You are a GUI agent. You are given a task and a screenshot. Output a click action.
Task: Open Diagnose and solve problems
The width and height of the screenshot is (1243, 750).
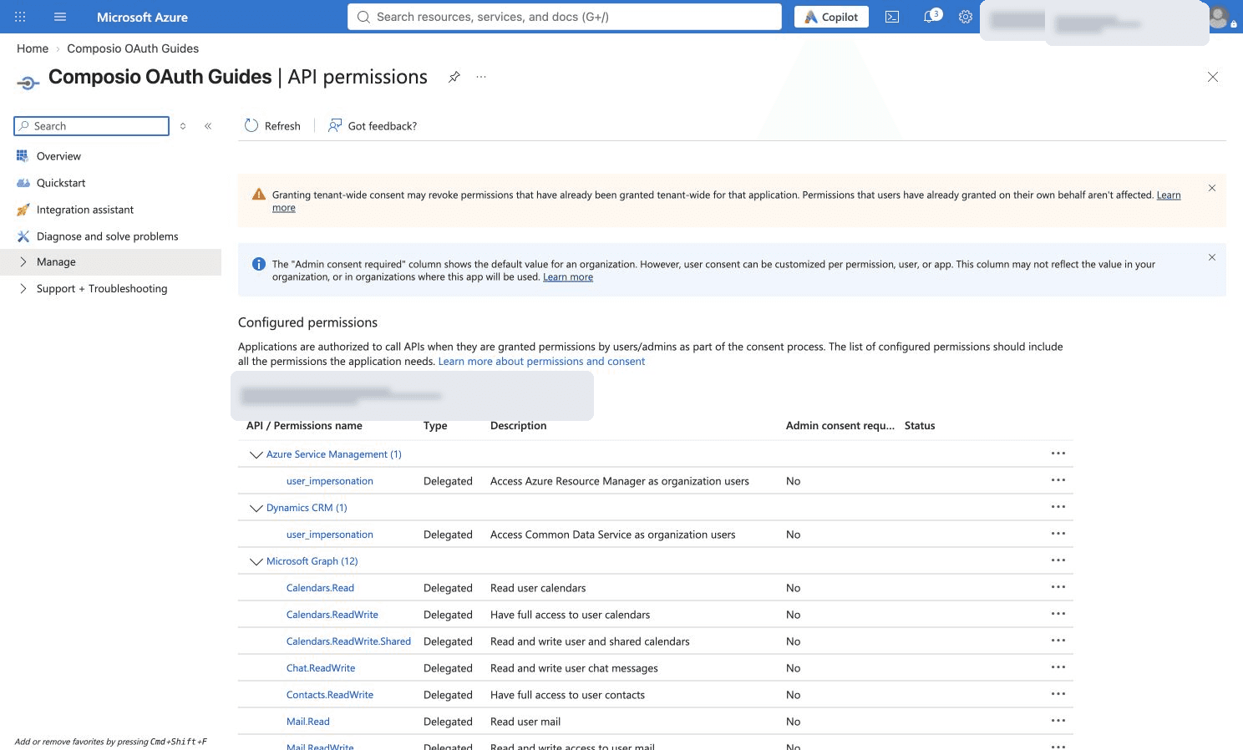tap(108, 236)
